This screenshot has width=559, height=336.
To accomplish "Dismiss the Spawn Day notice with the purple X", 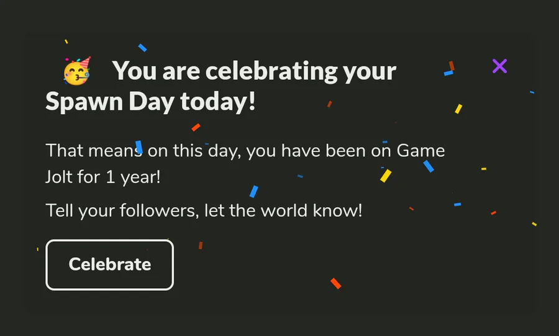I will [499, 66].
